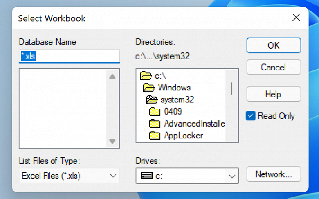Viewport: 319px width, 199px height.
Task: Click the Directories list scrollbar thumb
Action: [x=231, y=88]
